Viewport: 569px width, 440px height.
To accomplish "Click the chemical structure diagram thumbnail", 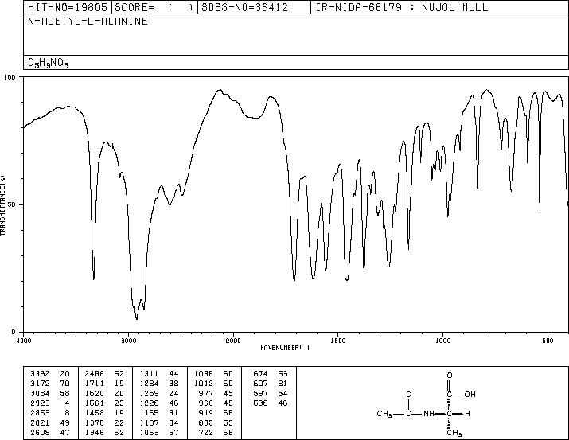I will point(426,404).
